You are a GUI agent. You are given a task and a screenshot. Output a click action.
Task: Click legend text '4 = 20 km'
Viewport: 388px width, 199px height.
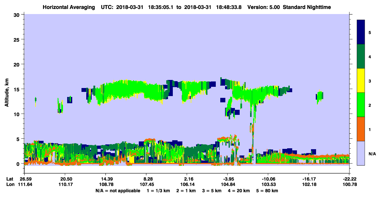point(239,191)
